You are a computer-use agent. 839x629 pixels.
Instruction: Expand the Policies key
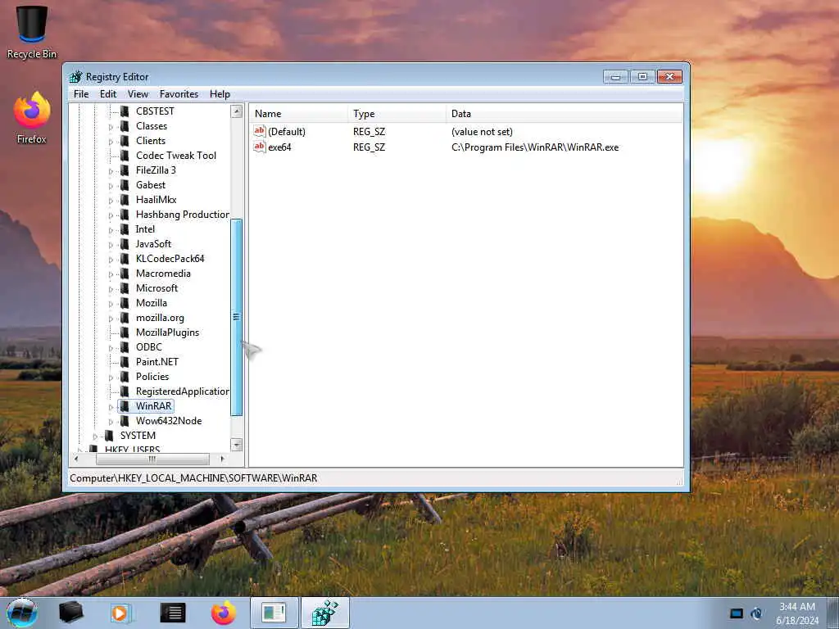(111, 378)
